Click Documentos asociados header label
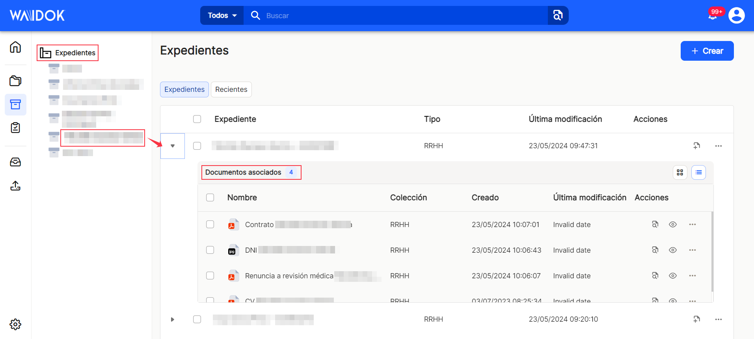 pyautogui.click(x=243, y=172)
